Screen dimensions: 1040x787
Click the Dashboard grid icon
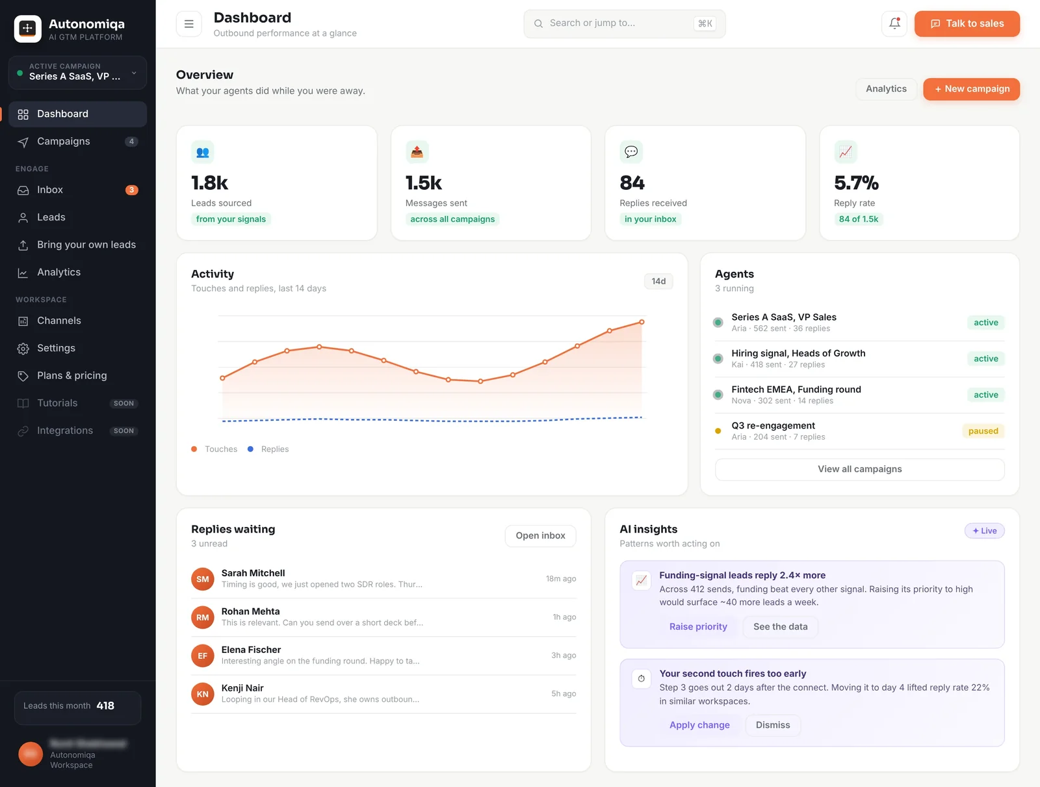[23, 114]
